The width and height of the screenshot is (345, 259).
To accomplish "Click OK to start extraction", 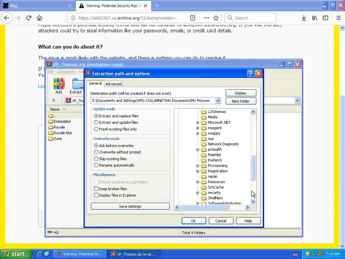I will pyautogui.click(x=194, y=221).
